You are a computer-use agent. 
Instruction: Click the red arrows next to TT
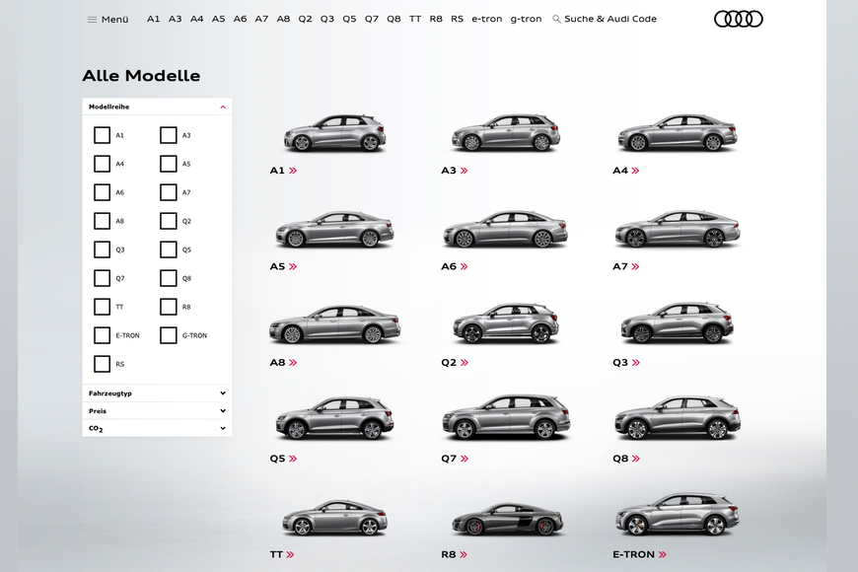pyautogui.click(x=290, y=554)
